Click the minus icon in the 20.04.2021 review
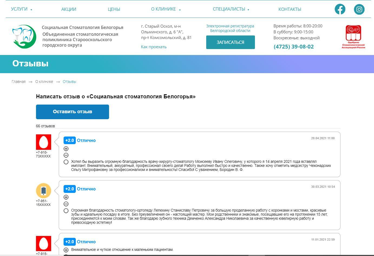 click(66, 155)
